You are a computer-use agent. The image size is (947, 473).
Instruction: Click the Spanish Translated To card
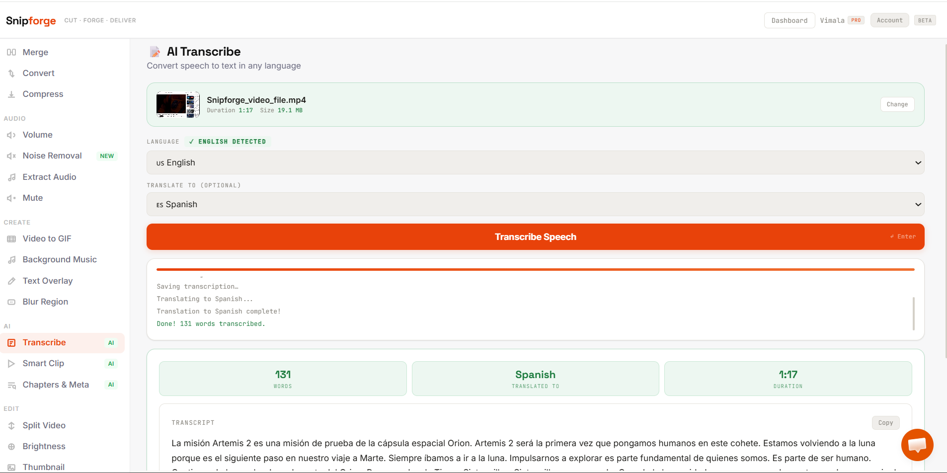click(535, 379)
